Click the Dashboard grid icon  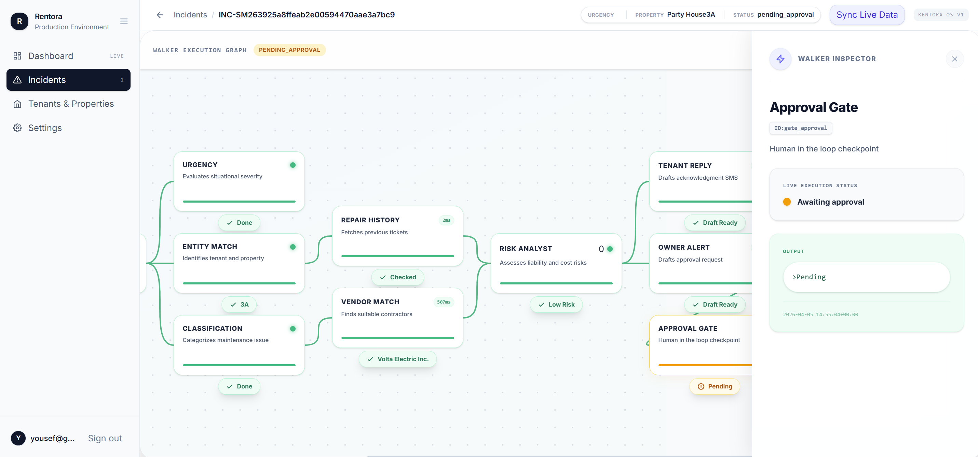[17, 56]
